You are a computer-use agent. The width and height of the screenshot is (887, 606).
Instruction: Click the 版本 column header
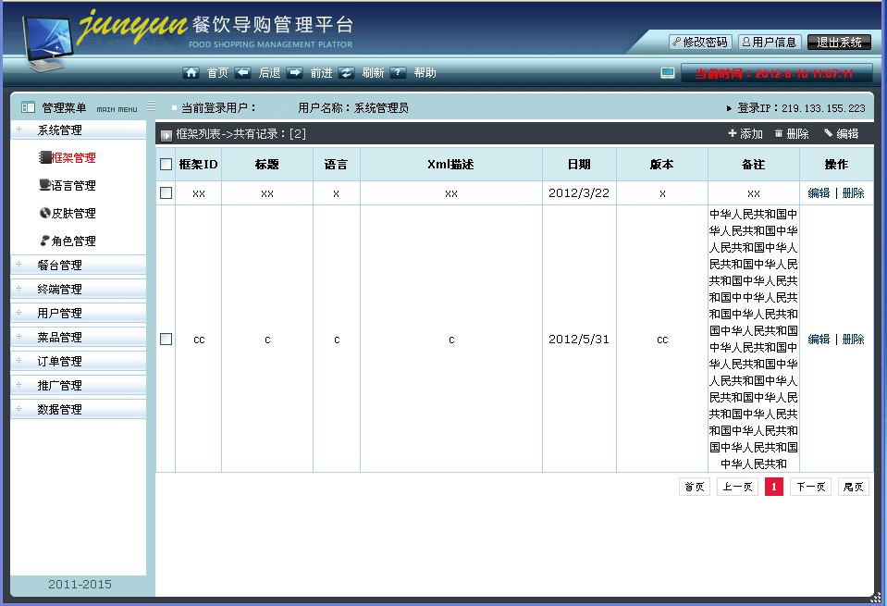662,165
